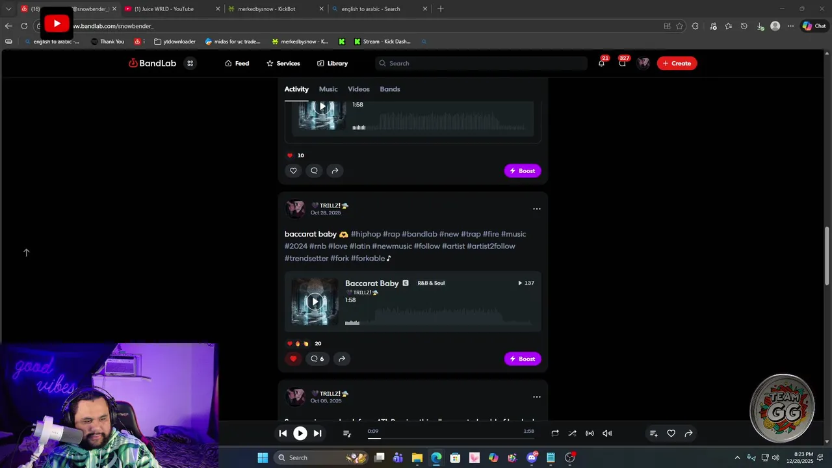This screenshot has width=832, height=468.
Task: Switch to merkedbysnow KickBot tab
Action: [275, 9]
